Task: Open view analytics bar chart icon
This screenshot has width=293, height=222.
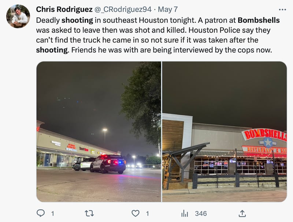Action: point(185,214)
